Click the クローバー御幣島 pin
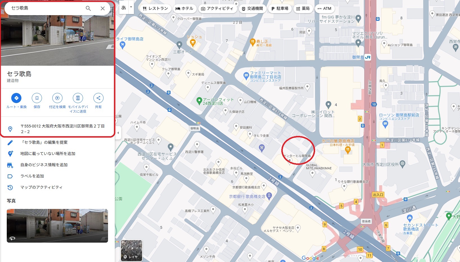The height and width of the screenshot is (262, 460). [x=174, y=18]
